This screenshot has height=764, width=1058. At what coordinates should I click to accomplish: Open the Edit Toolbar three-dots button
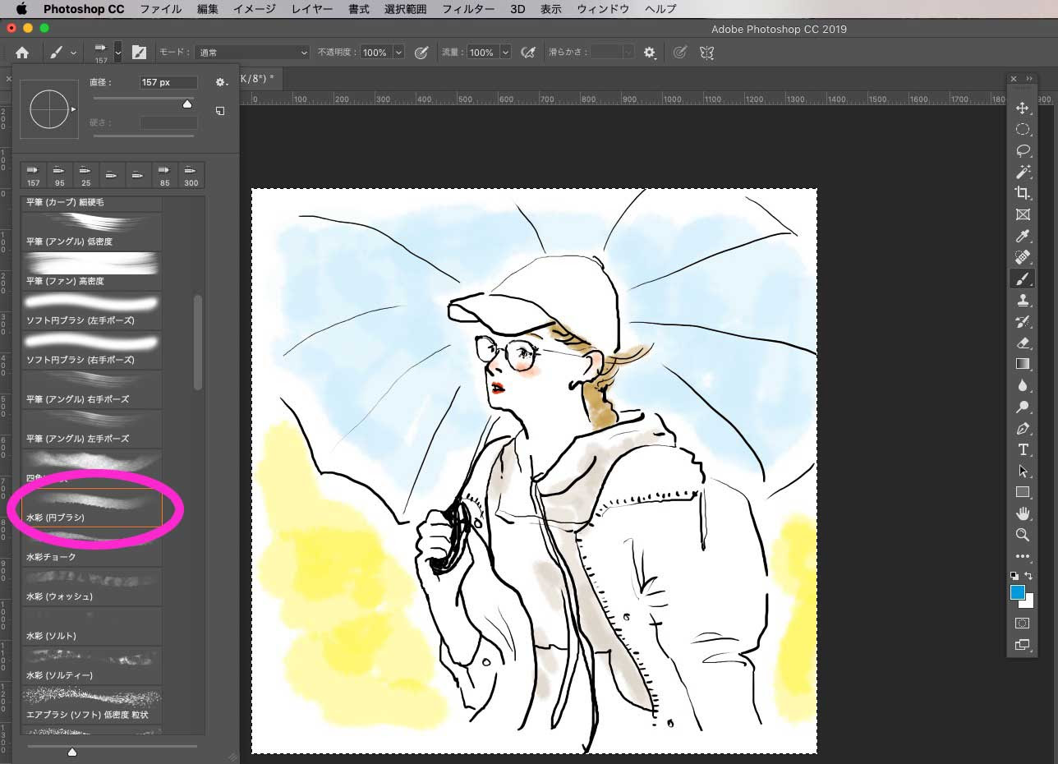[1023, 556]
